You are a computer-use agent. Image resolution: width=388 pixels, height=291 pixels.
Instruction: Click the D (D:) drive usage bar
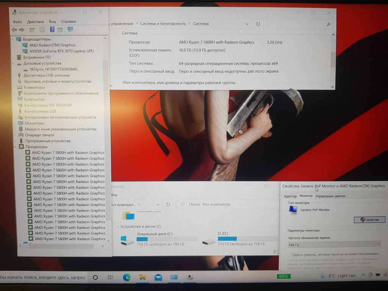248,238
